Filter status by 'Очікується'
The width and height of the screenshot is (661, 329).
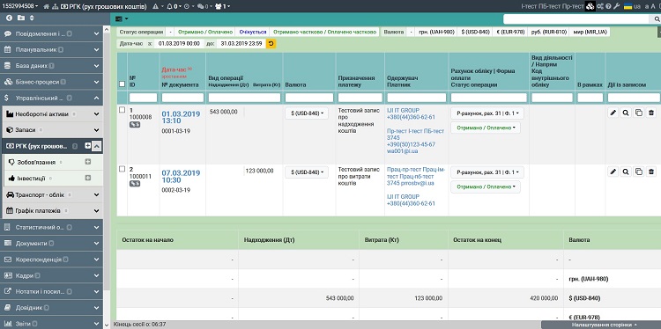253,32
